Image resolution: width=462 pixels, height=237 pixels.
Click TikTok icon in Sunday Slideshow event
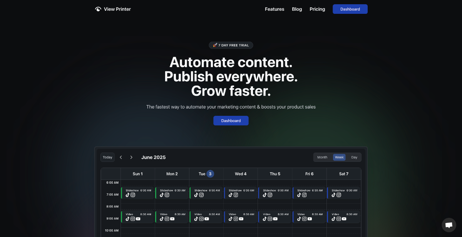coord(128,195)
